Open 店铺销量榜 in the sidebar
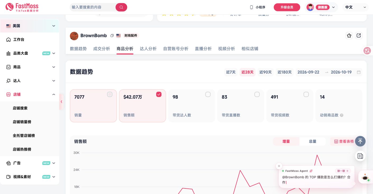 pos(22,122)
